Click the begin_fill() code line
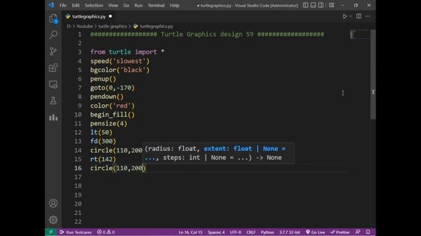This screenshot has height=236, width=421. 112,115
